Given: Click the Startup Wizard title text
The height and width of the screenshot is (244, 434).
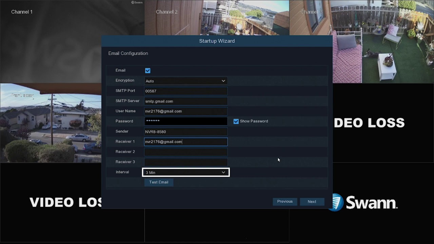Looking at the screenshot, I should click(217, 41).
